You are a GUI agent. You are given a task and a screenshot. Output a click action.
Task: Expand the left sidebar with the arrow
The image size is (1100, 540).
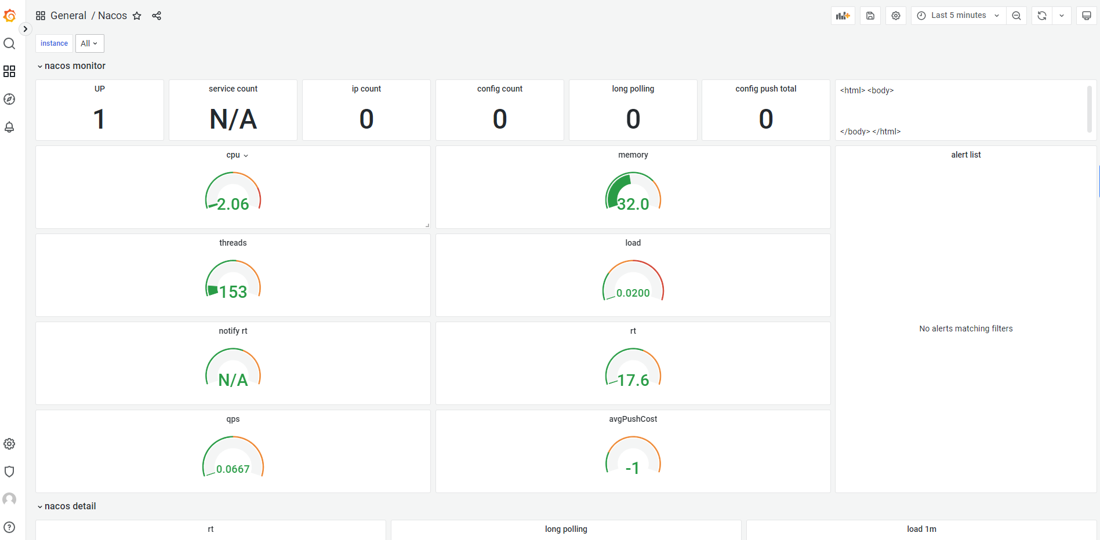click(26, 28)
